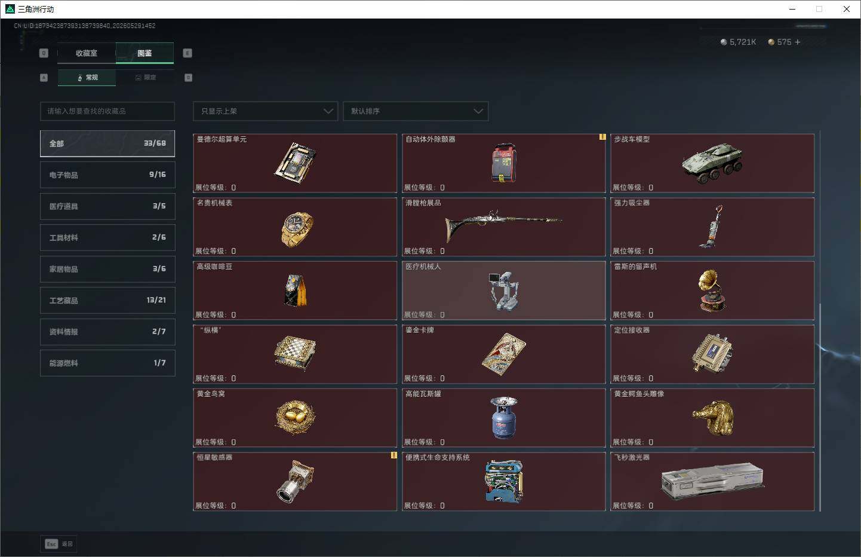Open the 曼德尔超算单元 chip item image
The image size is (861, 557).
coord(296,163)
